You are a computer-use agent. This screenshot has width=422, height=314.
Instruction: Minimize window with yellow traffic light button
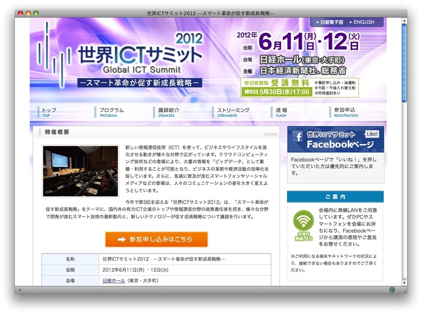click(28, 13)
